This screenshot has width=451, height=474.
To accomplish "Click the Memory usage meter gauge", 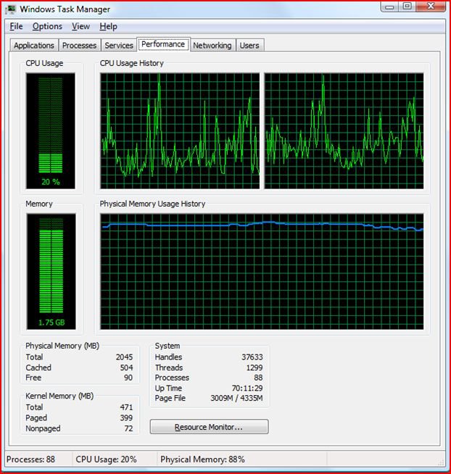I will click(51, 272).
